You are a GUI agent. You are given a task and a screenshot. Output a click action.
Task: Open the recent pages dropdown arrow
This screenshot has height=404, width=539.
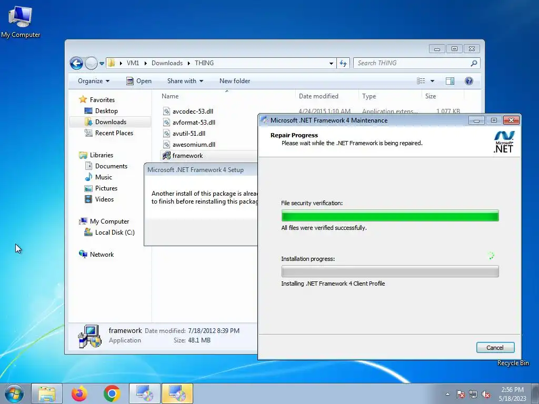pyautogui.click(x=102, y=64)
